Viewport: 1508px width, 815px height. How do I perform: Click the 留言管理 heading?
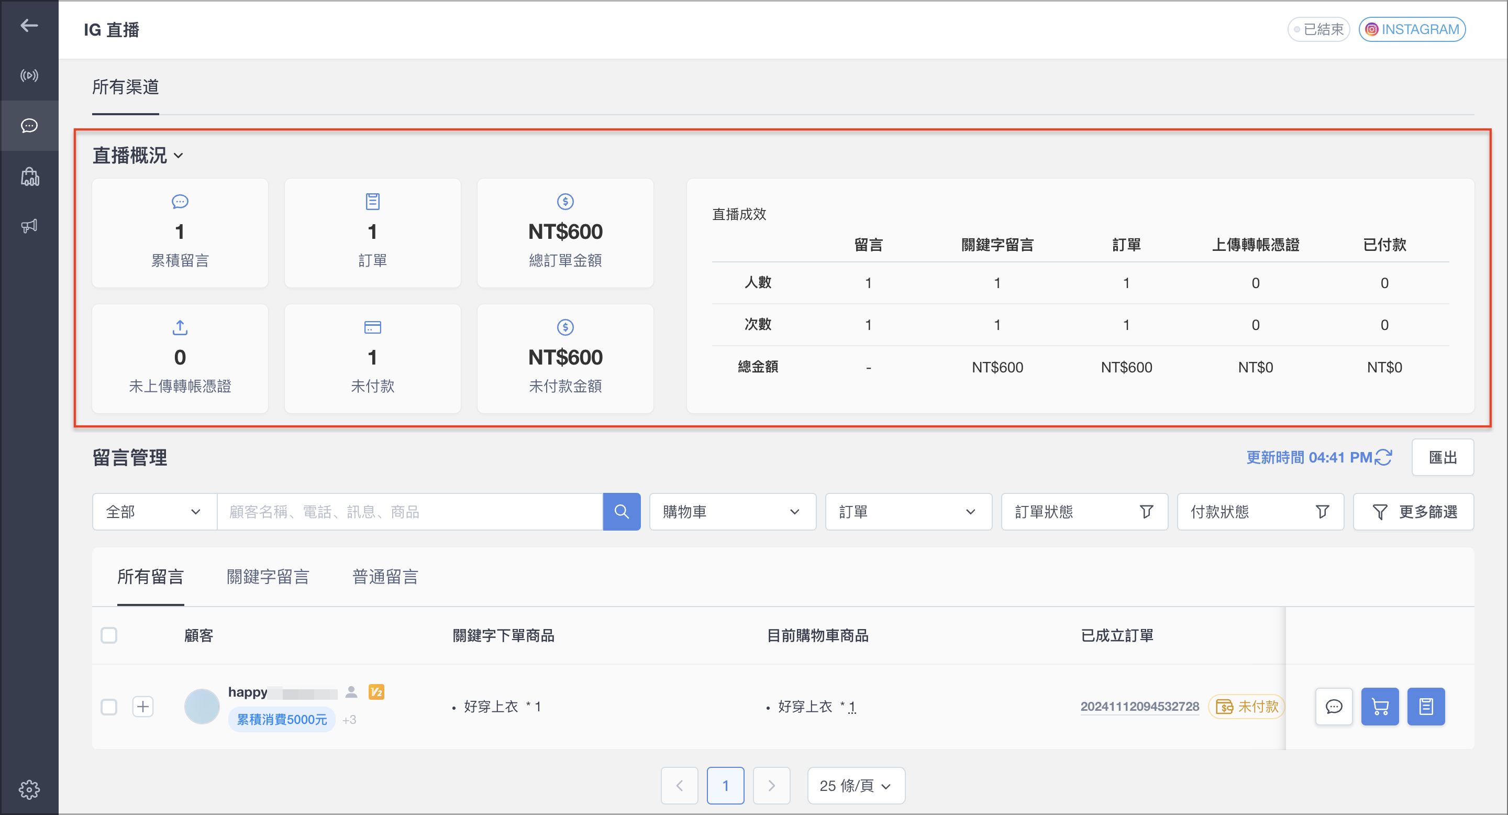[129, 457]
